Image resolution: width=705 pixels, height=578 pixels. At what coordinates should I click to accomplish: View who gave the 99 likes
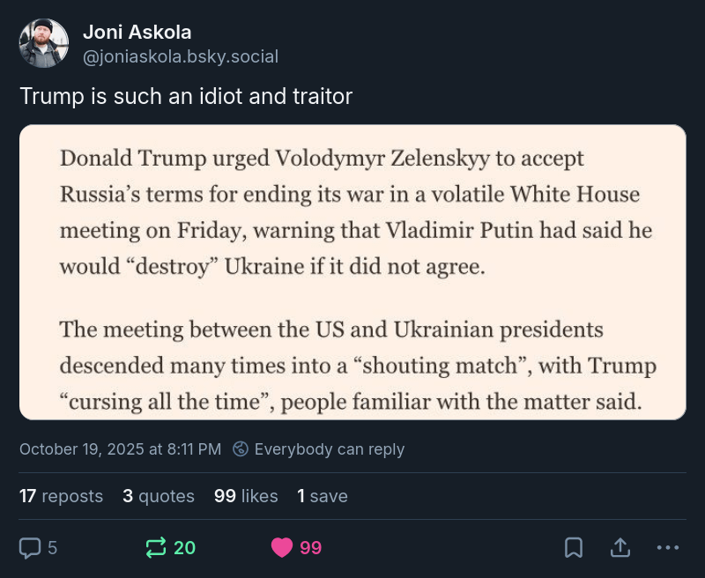246,496
